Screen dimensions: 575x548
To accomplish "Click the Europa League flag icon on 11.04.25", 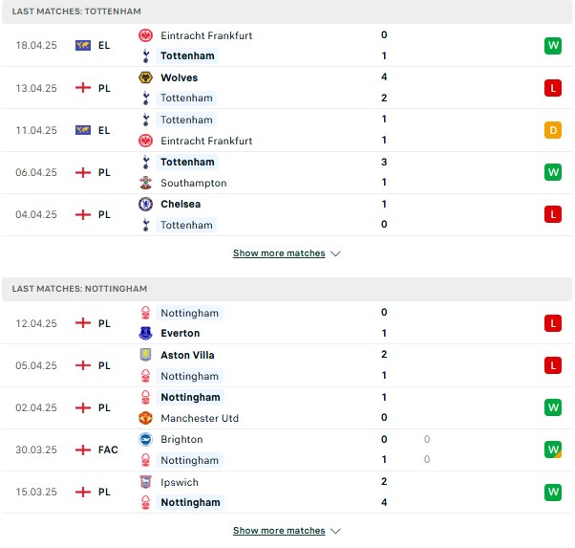I will coord(83,130).
